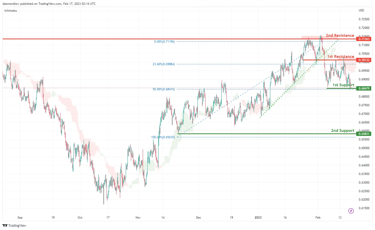The width and height of the screenshot is (375, 230).
Task: Click the 0.63500 price axis value
Action: coord(364,174)
